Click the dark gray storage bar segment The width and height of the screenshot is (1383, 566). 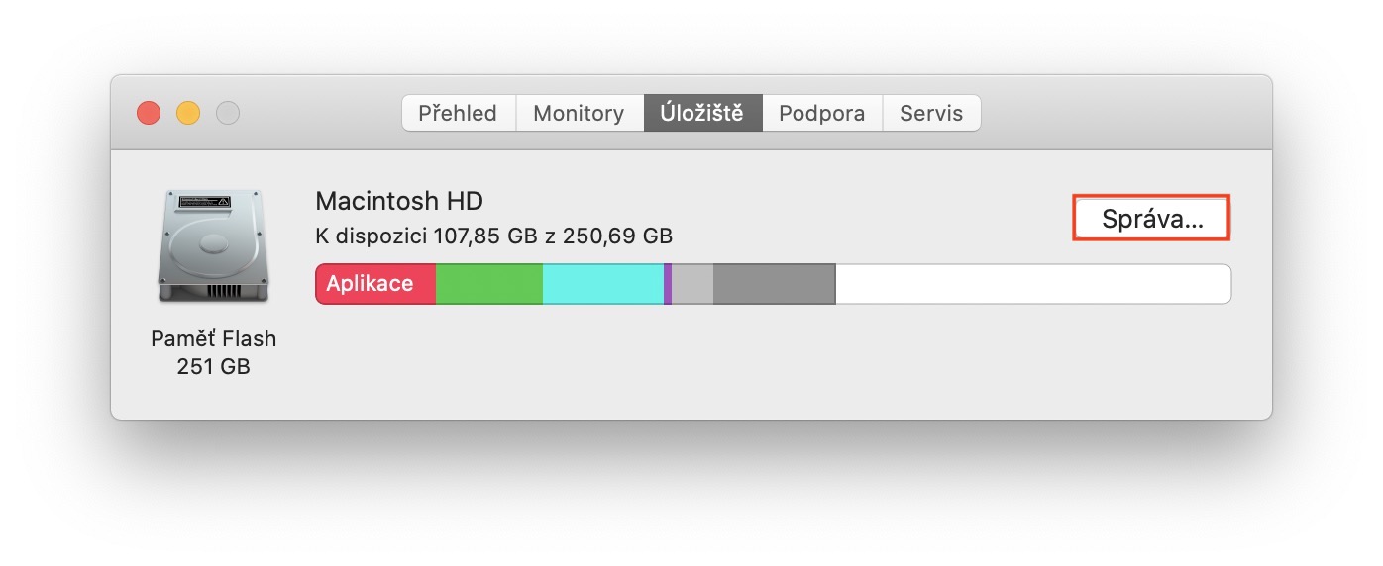(774, 284)
